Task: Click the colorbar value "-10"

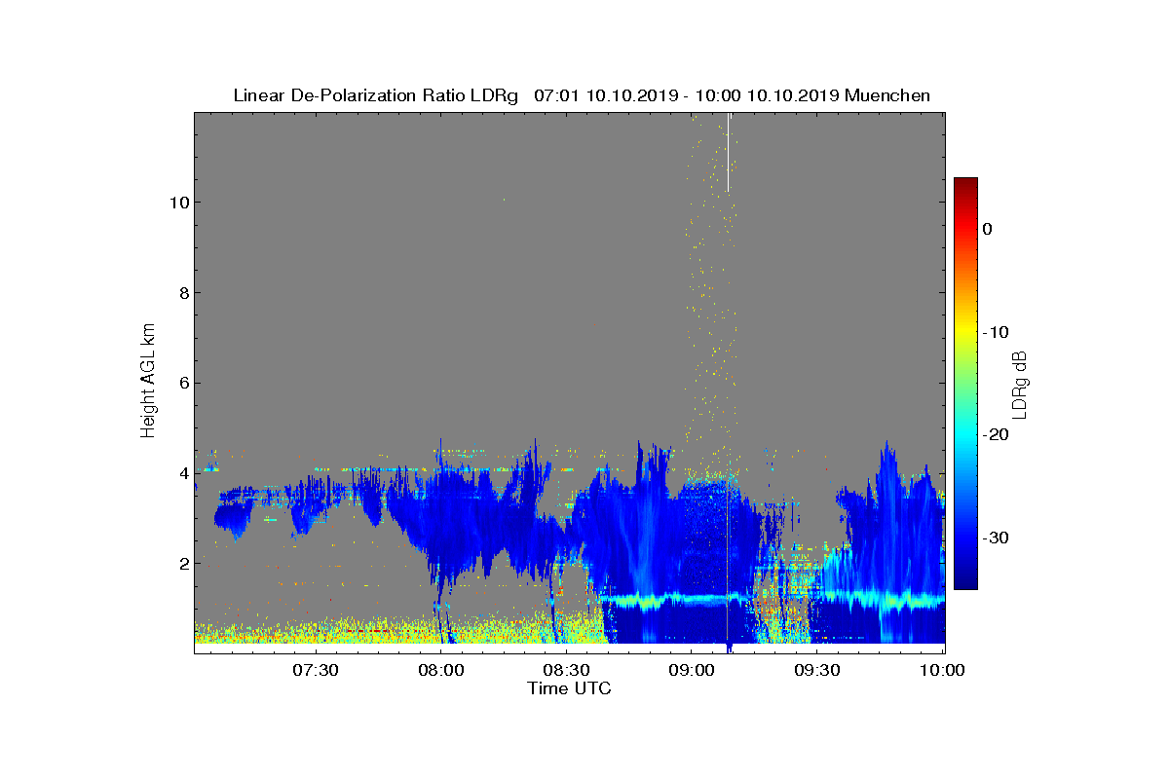Action: click(x=996, y=332)
